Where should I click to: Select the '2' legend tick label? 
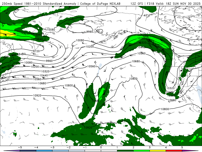[x=134, y=147]
